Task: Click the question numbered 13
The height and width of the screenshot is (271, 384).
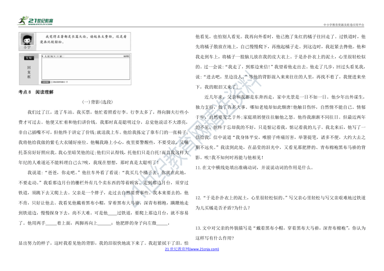Action: tap(280, 233)
